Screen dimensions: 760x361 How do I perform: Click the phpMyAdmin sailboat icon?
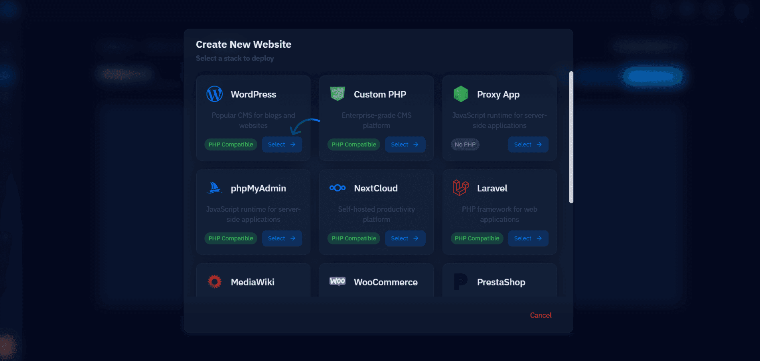click(215, 188)
